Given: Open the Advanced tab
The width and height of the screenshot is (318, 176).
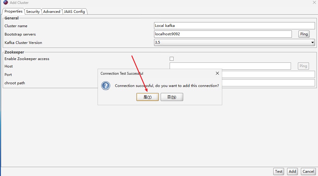Looking at the screenshot, I should 52,12.
